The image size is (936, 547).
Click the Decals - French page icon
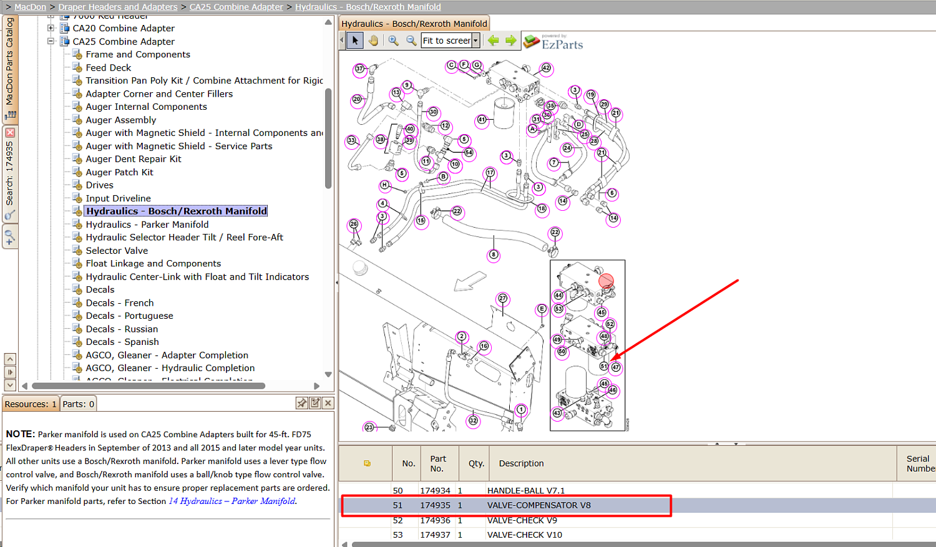[x=77, y=303]
